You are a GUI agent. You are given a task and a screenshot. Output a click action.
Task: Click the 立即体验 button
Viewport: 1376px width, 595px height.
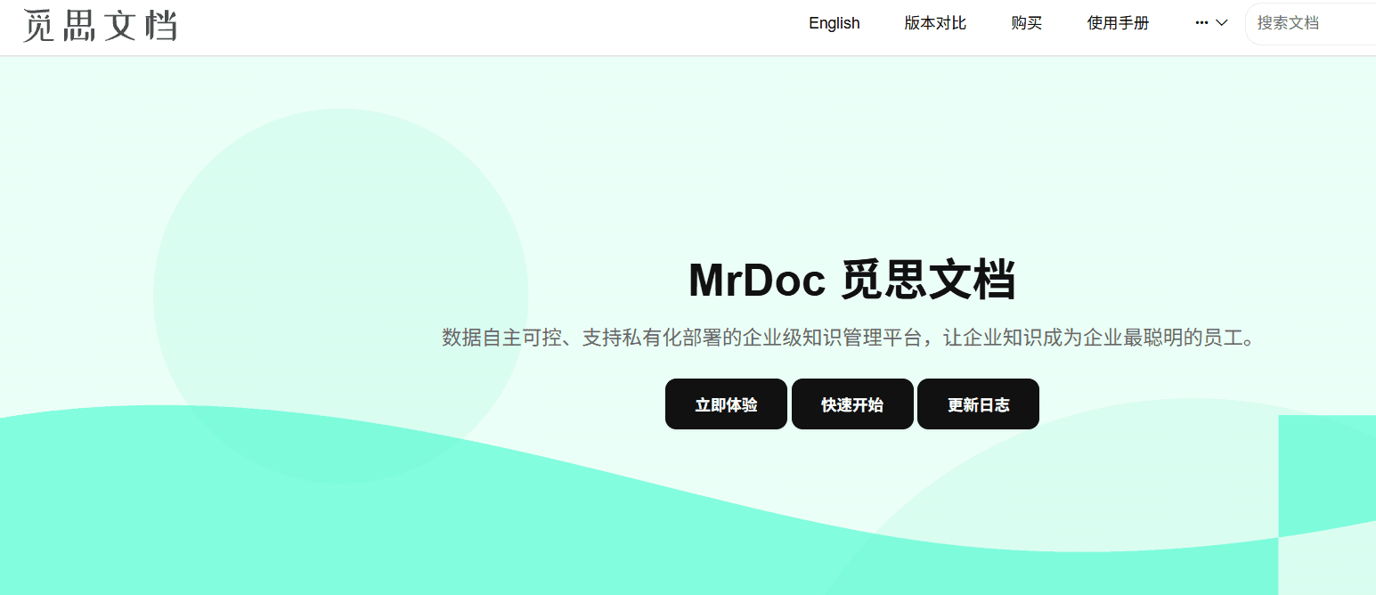[726, 404]
